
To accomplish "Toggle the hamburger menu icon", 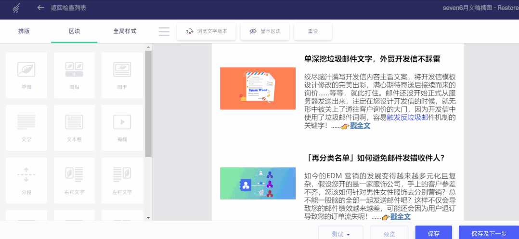I will 164,31.
